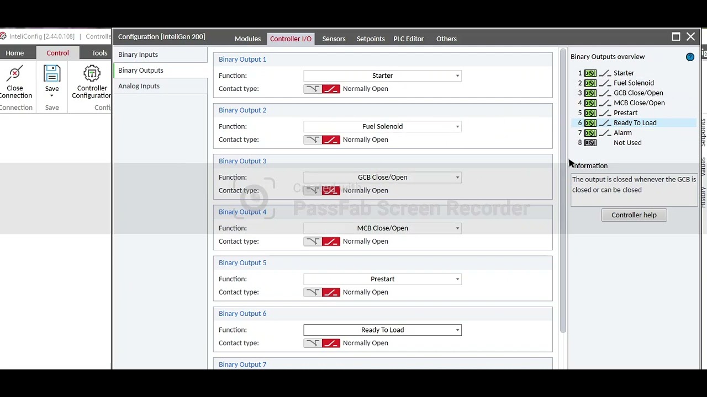The height and width of the screenshot is (397, 707).
Task: Set Binary Output 6 contact to Normally Open
Action: [331, 343]
